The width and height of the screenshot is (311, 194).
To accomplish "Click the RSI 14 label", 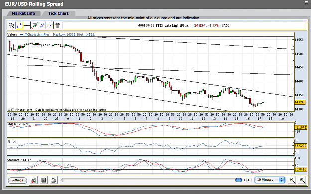I will 12,142.
